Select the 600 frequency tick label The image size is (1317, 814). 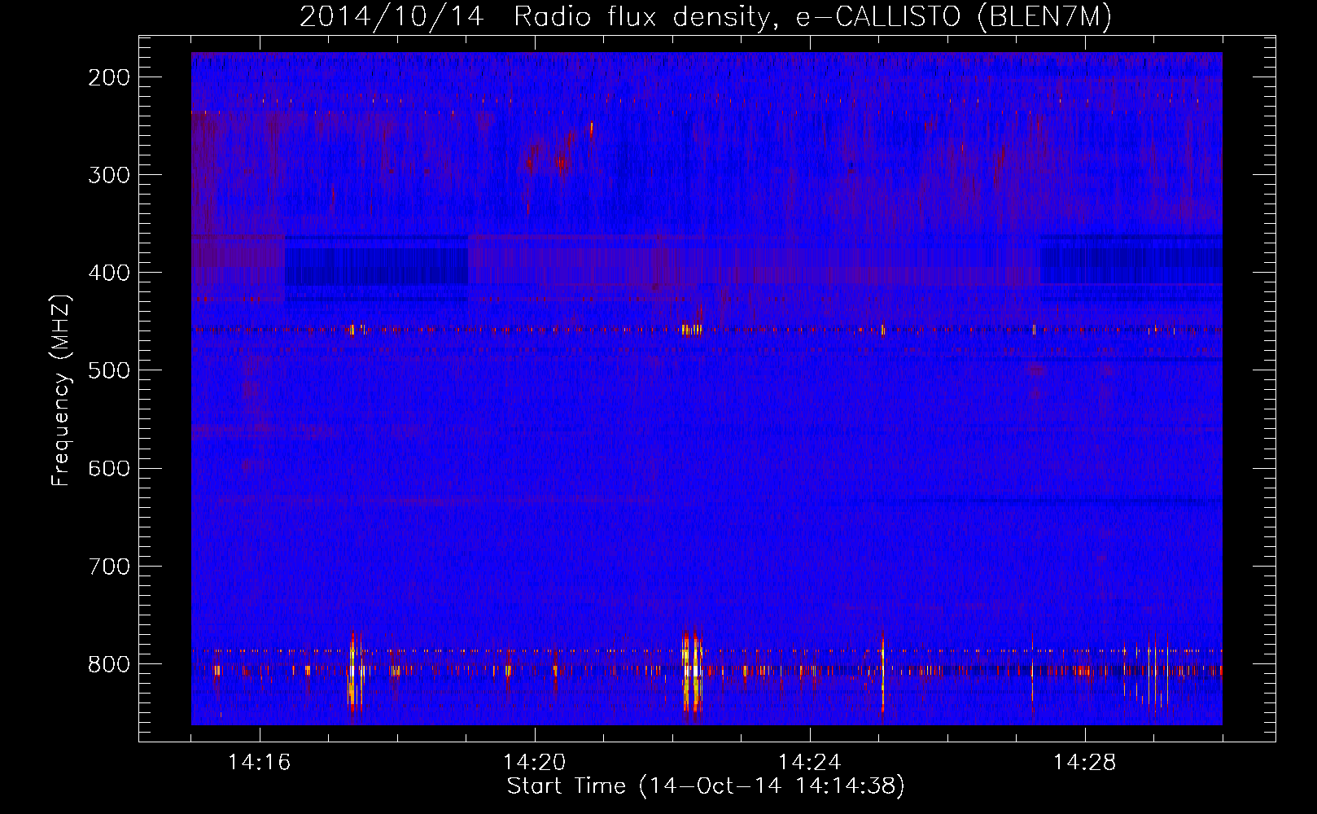(x=109, y=468)
